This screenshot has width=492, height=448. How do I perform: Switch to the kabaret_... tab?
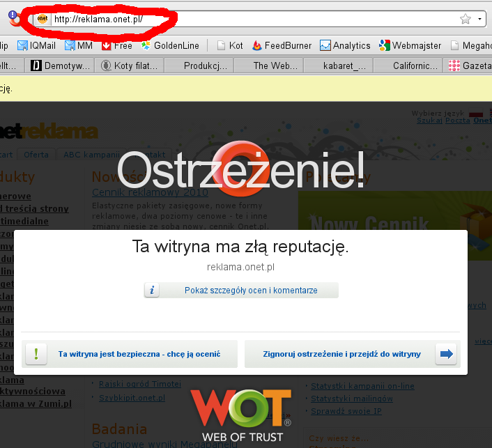coord(338,65)
